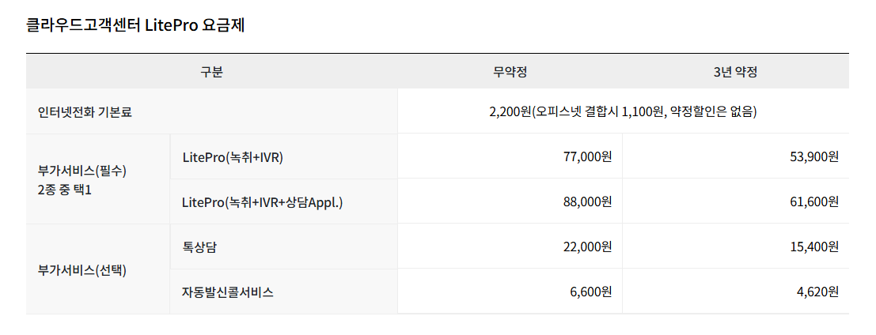
Task: Click the 2,200원 오피스넷 결합 price text
Action: (x=623, y=112)
